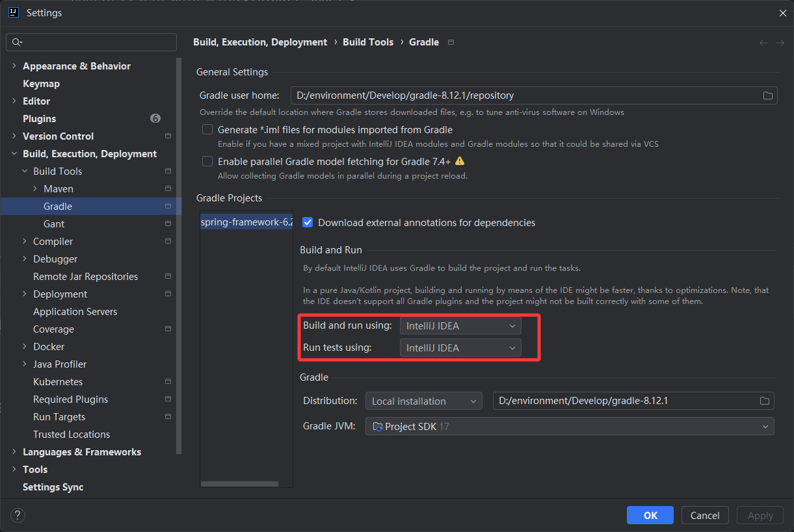Go forward with the right navigation arrow

(x=780, y=42)
